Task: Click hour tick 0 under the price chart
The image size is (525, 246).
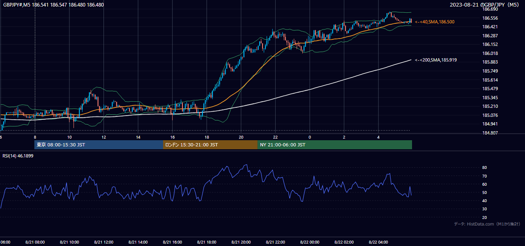Action: tap(310, 137)
